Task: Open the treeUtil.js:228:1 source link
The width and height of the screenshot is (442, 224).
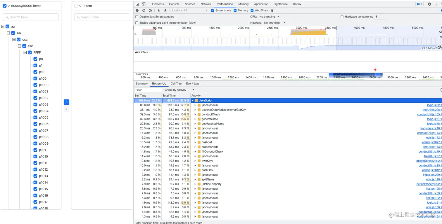Action: pyautogui.click(x=432, y=110)
